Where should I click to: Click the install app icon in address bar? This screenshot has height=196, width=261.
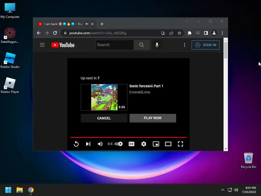(163, 33)
